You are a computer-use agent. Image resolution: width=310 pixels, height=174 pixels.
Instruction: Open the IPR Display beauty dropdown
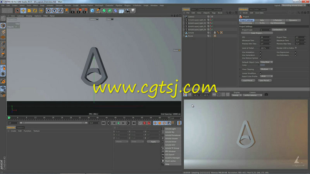236,95
